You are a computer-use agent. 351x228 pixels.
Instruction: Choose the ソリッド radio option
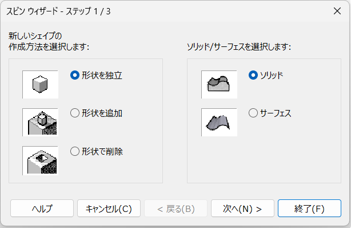tap(253, 75)
